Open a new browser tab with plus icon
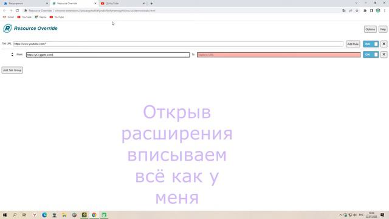The height and width of the screenshot is (219, 389). 151,4
